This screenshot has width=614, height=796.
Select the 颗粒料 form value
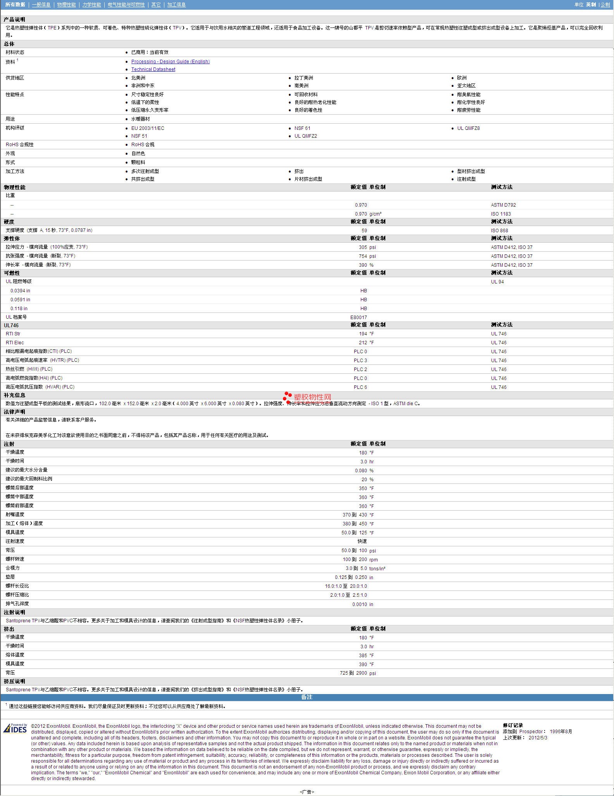click(x=138, y=162)
